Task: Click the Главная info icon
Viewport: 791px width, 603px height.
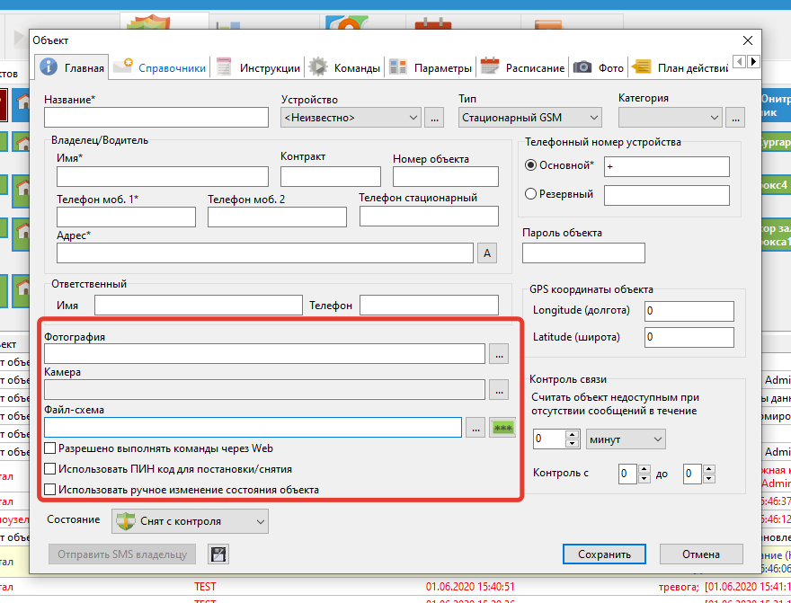Action: [49, 67]
